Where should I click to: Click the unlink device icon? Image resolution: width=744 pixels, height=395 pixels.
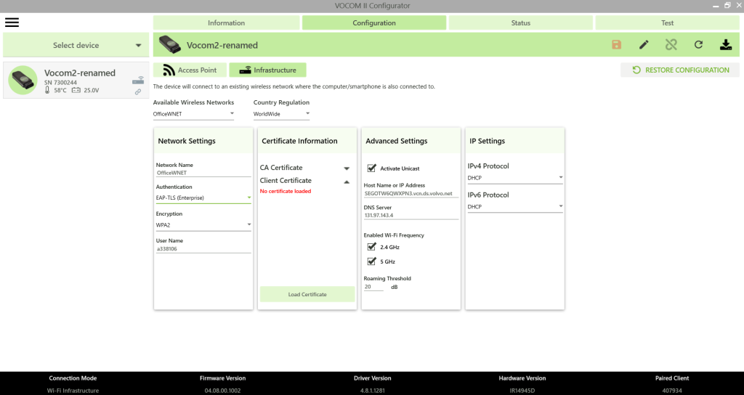[x=671, y=44]
